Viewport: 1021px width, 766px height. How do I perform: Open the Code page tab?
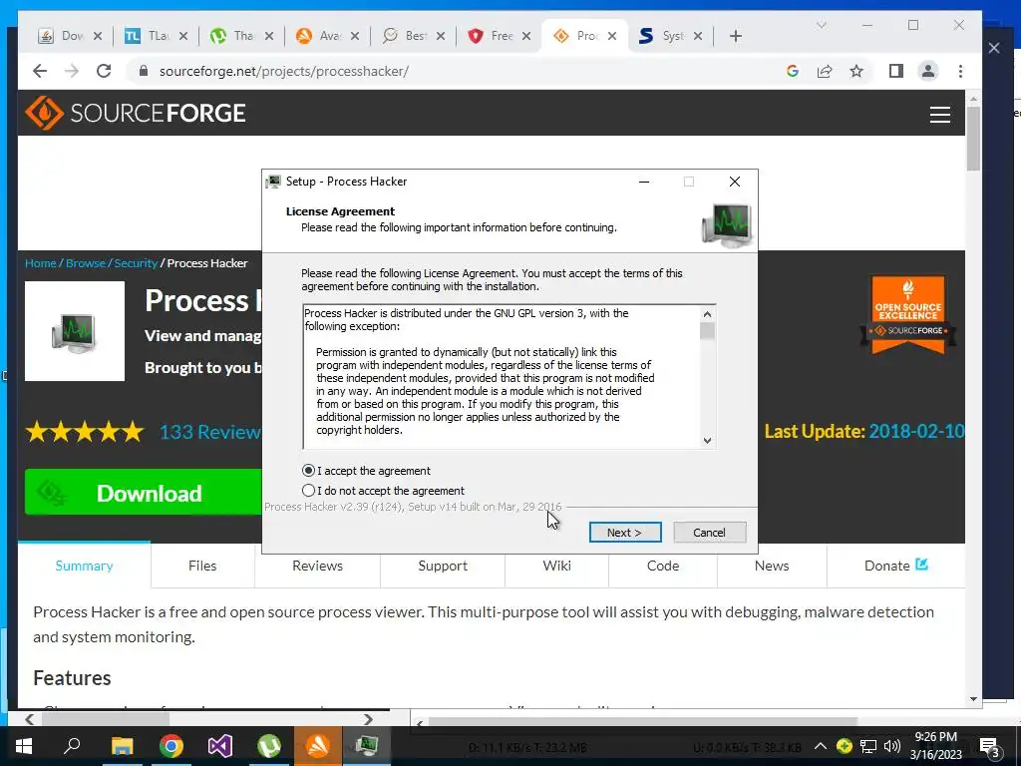click(663, 566)
